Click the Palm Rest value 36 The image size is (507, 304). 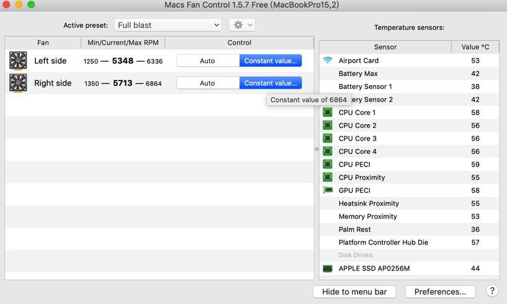475,230
